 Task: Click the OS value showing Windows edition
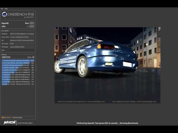coord(22,40)
